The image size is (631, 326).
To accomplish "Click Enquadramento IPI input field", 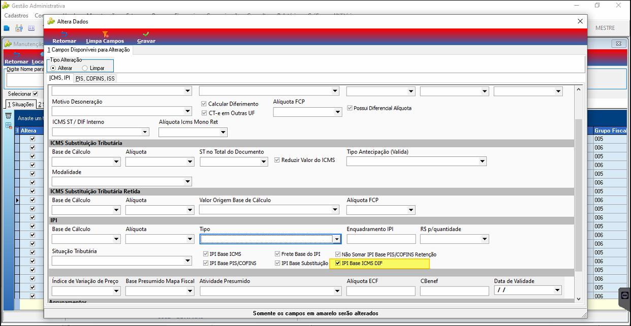I will (381, 239).
